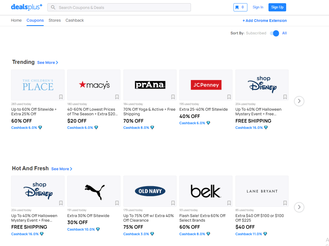Viewport: 329px width, 246px height.
Task: Click Add Chrome Extension link
Action: coord(264,21)
